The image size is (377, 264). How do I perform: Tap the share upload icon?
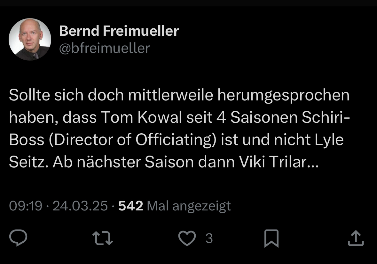[x=356, y=238]
